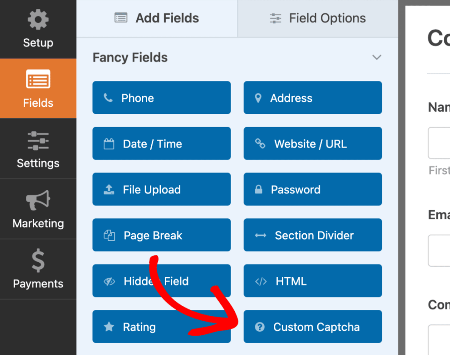Collapse the Fancy Fields section
Viewport: 450px width, 355px height.
tap(377, 57)
